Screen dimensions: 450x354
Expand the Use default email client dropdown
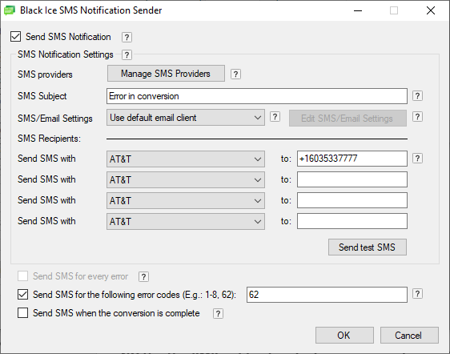(x=186, y=118)
